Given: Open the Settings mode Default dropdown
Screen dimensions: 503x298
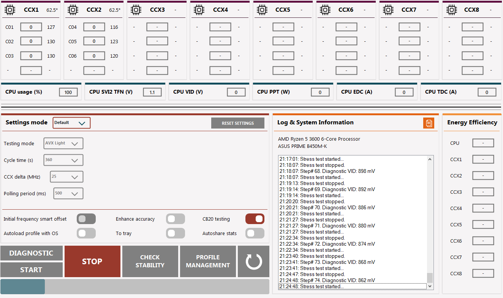Looking at the screenshot, I should click(71, 123).
